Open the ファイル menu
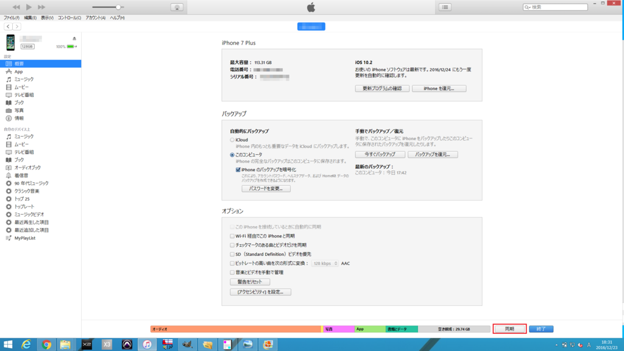This screenshot has height=351, width=624. click(12, 18)
